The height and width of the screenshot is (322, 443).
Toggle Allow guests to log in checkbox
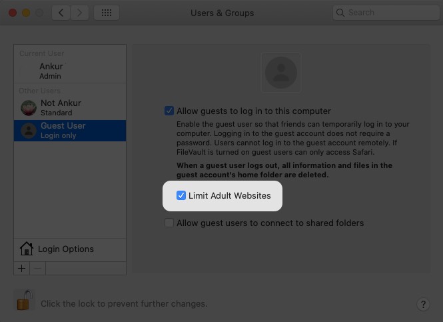pyautogui.click(x=169, y=111)
